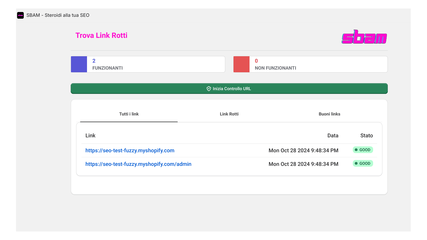Open the seo-test-fuzzy.myshopify.com/admin link
The image size is (427, 240).
click(x=138, y=164)
